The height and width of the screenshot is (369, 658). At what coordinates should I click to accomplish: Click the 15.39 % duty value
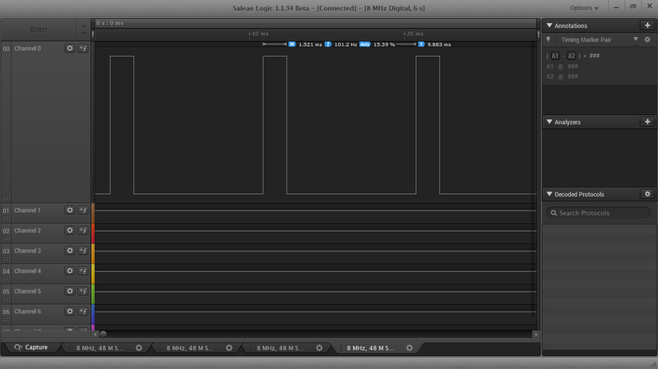[384, 44]
